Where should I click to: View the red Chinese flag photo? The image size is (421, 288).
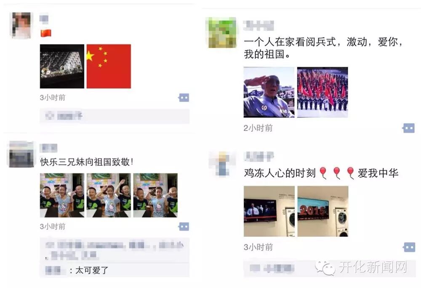109,66
